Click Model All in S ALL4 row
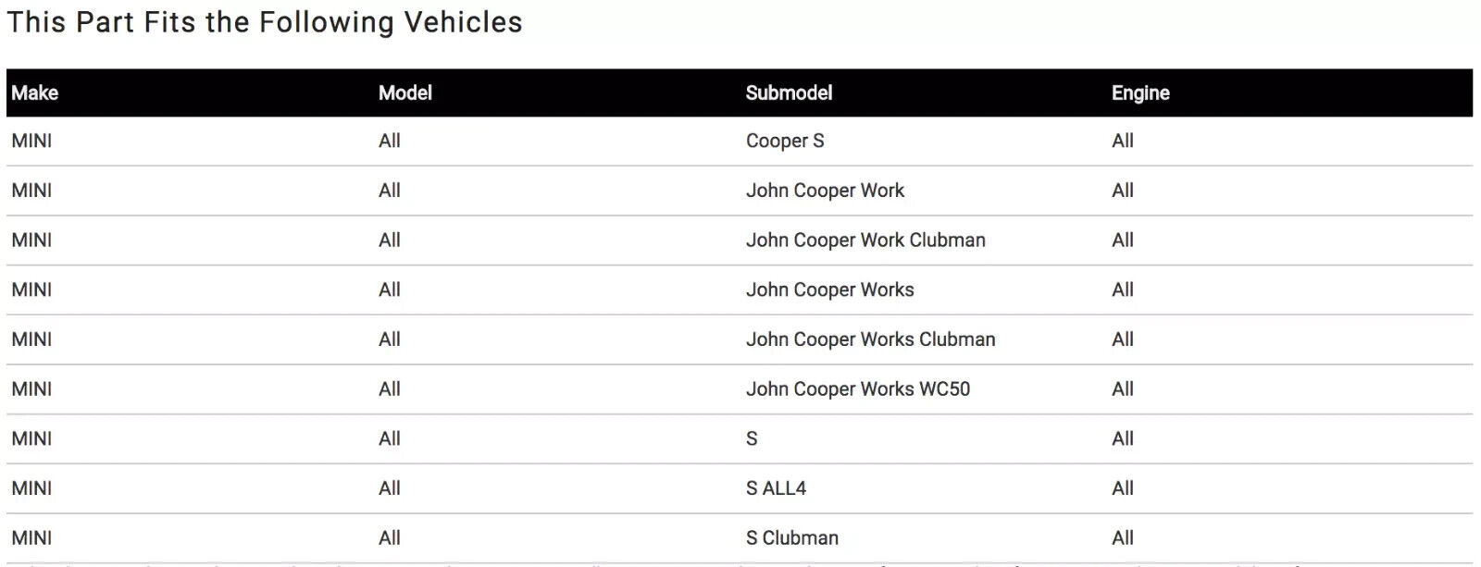Viewport: 1481px width, 567px height. click(390, 488)
